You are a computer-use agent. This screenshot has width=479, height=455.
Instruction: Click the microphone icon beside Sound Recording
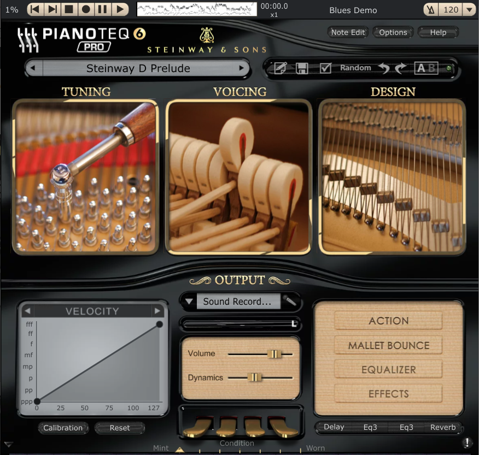click(291, 301)
